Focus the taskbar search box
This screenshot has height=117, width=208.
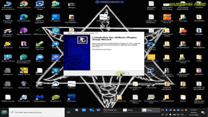[37, 112]
